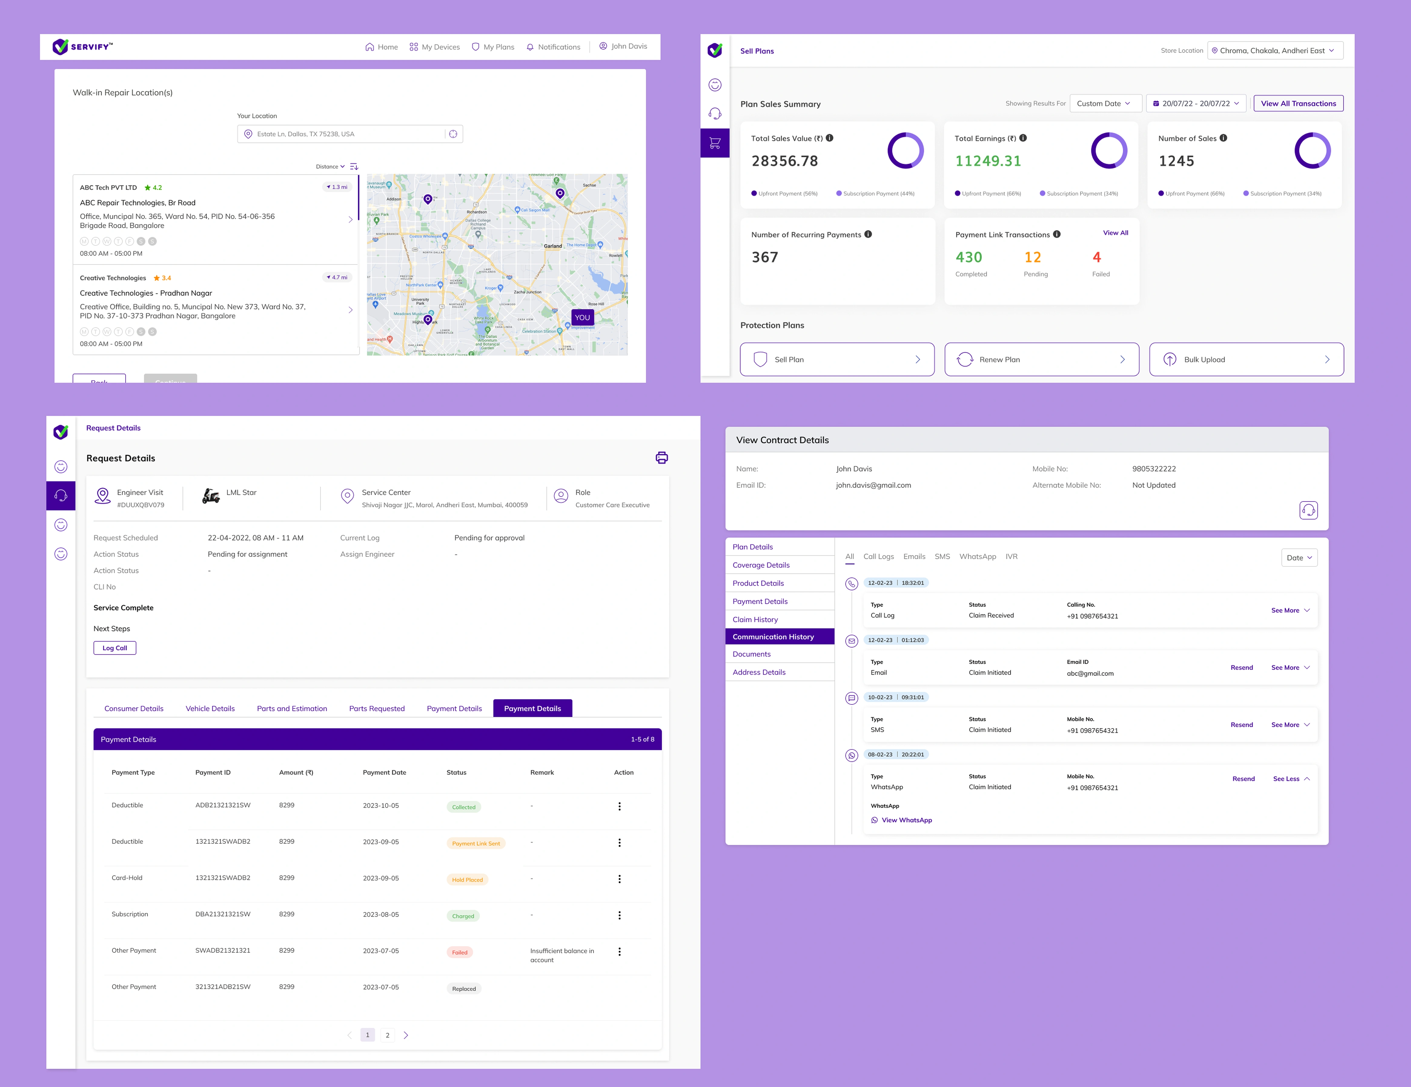This screenshot has height=1087, width=1411.
Task: Open the shopping cart sidebar icon in Sell Plans
Action: point(714,143)
